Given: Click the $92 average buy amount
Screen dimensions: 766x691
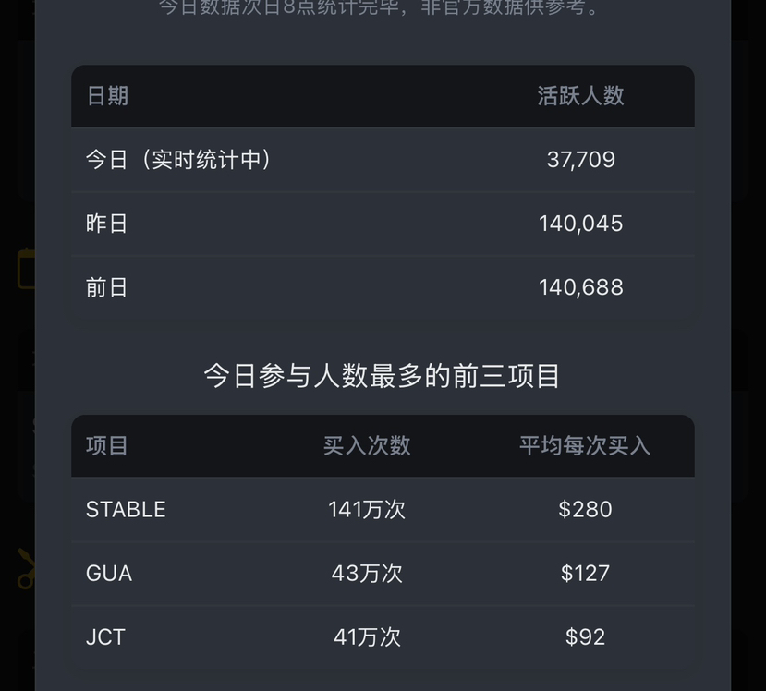Looking at the screenshot, I should (x=585, y=637).
